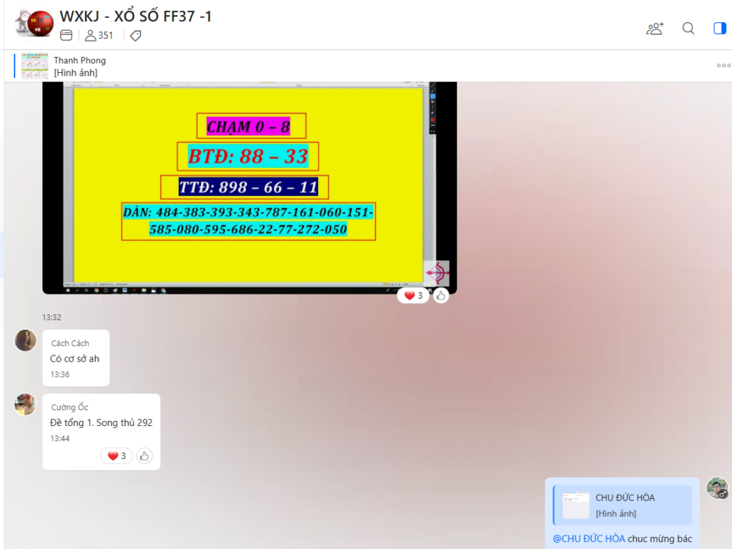Screen dimensions: 732x549
Task: View heart reactions on Cường Ốc's message
Action: (x=117, y=455)
